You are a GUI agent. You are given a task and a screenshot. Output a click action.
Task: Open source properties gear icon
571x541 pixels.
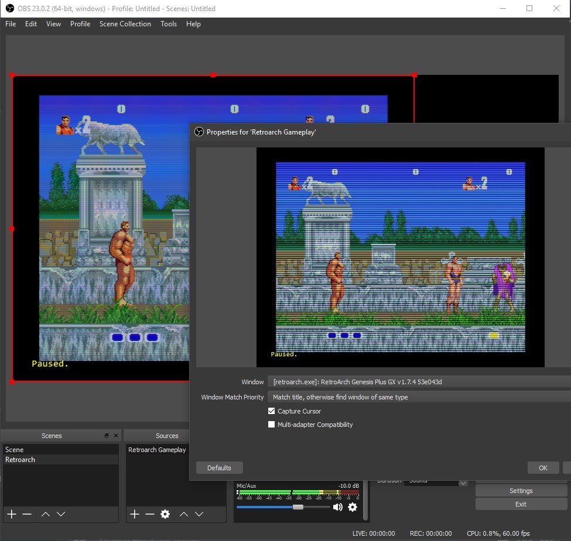tap(165, 514)
